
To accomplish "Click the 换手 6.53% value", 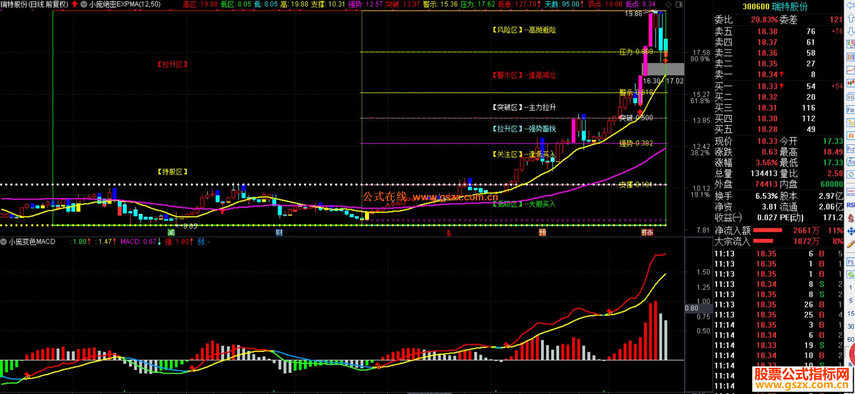I will pyautogui.click(x=766, y=196).
